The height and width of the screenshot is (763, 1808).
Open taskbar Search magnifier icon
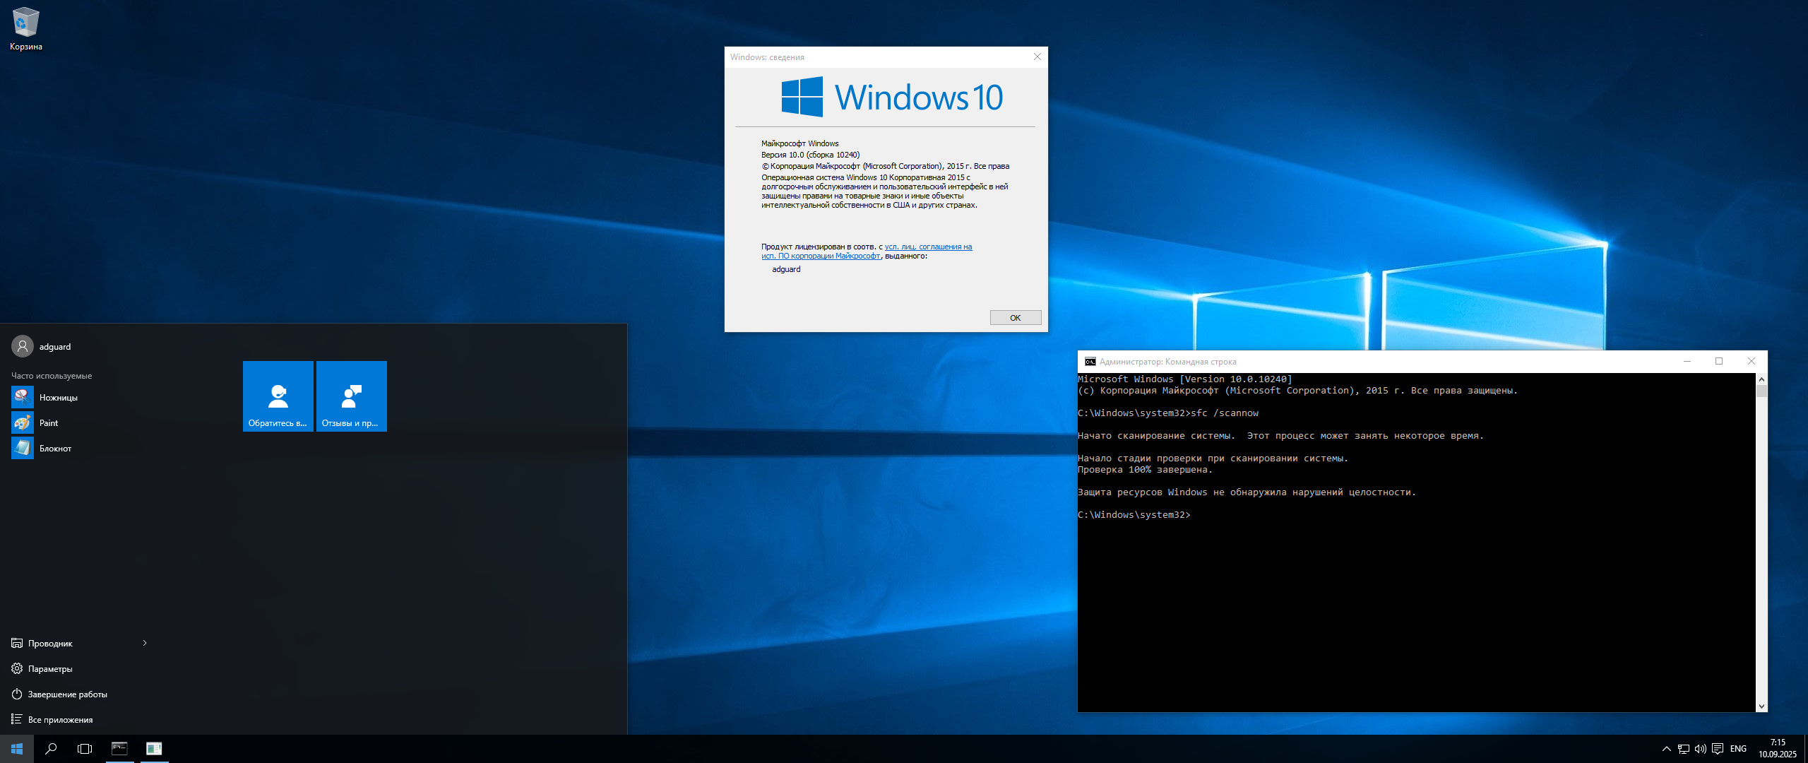(51, 749)
